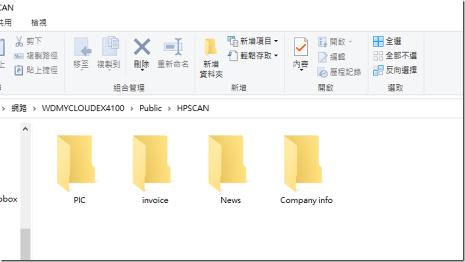Create a New Folder (新增資料夾)

point(211,58)
